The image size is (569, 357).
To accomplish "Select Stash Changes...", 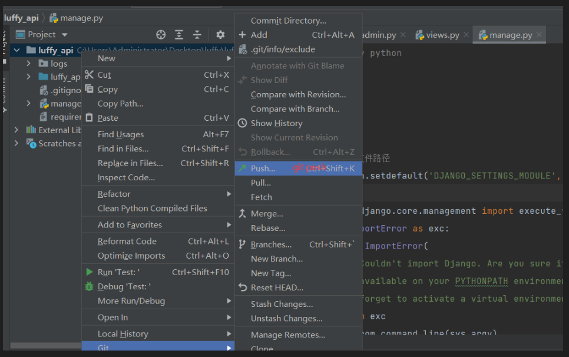I will (x=299, y=304).
